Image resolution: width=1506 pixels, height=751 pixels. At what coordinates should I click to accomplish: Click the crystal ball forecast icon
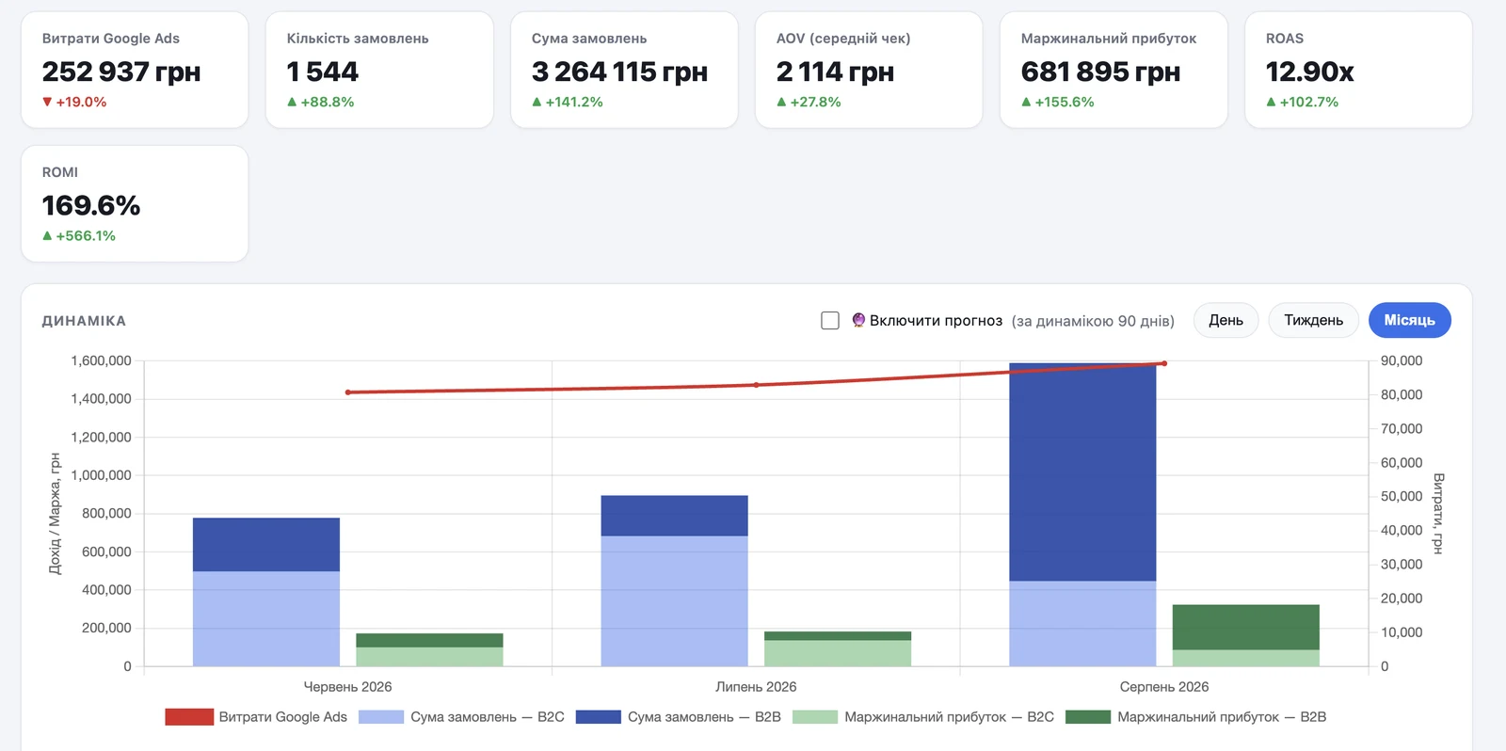pos(858,320)
